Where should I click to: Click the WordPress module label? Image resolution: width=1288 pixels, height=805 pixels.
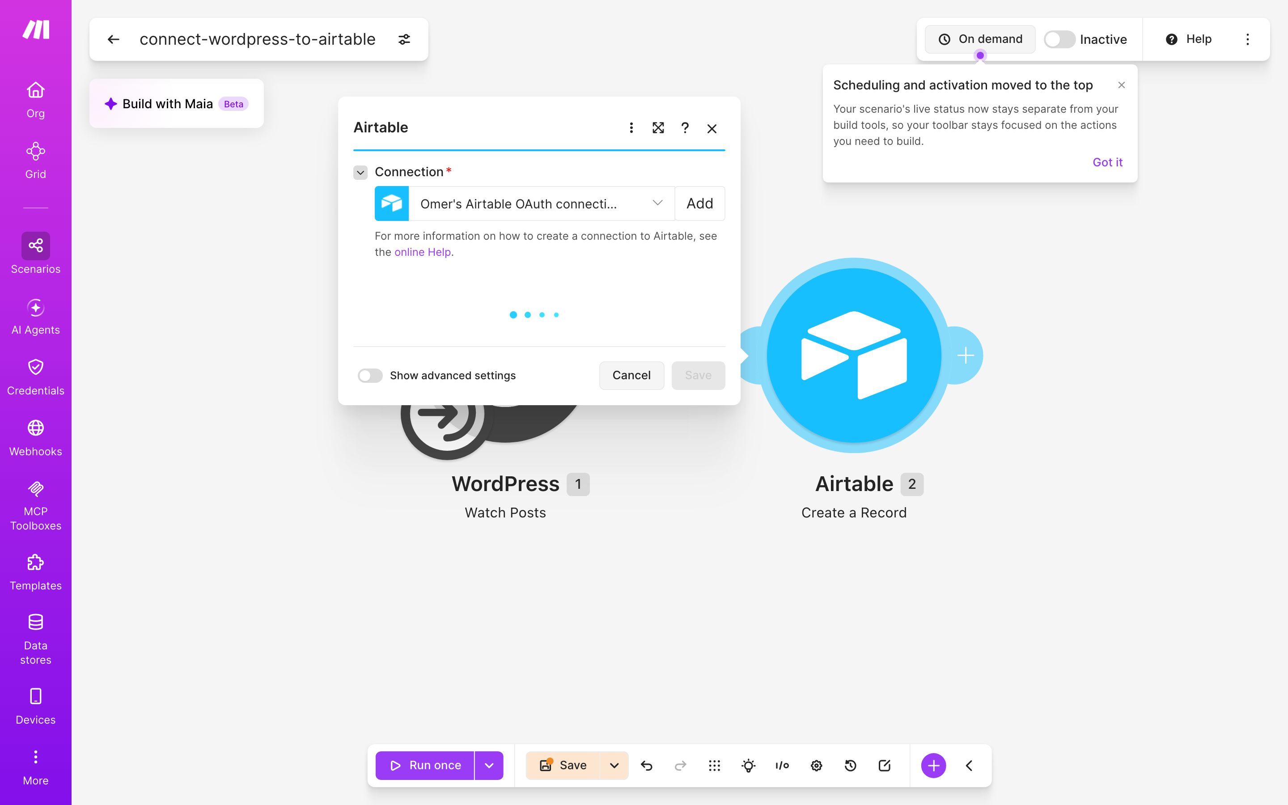pos(506,484)
